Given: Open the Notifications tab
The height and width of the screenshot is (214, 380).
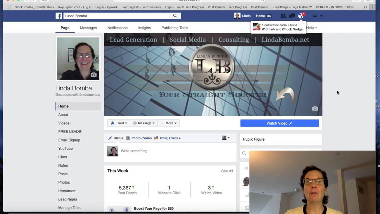Looking at the screenshot, I should pos(117,28).
